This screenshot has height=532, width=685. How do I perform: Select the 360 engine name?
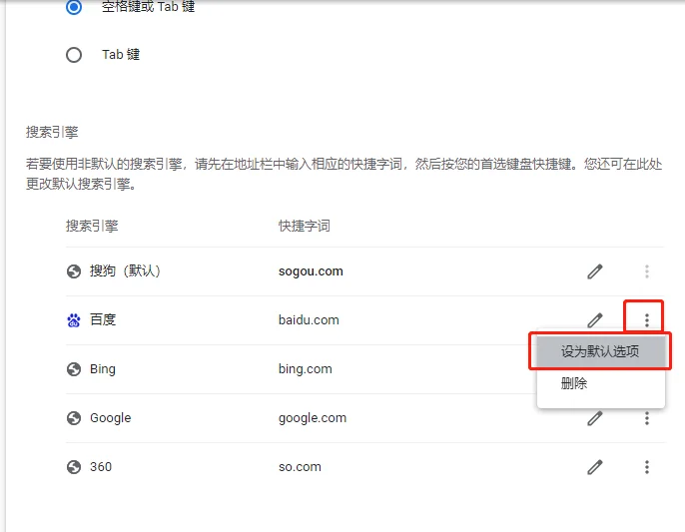[x=101, y=467]
